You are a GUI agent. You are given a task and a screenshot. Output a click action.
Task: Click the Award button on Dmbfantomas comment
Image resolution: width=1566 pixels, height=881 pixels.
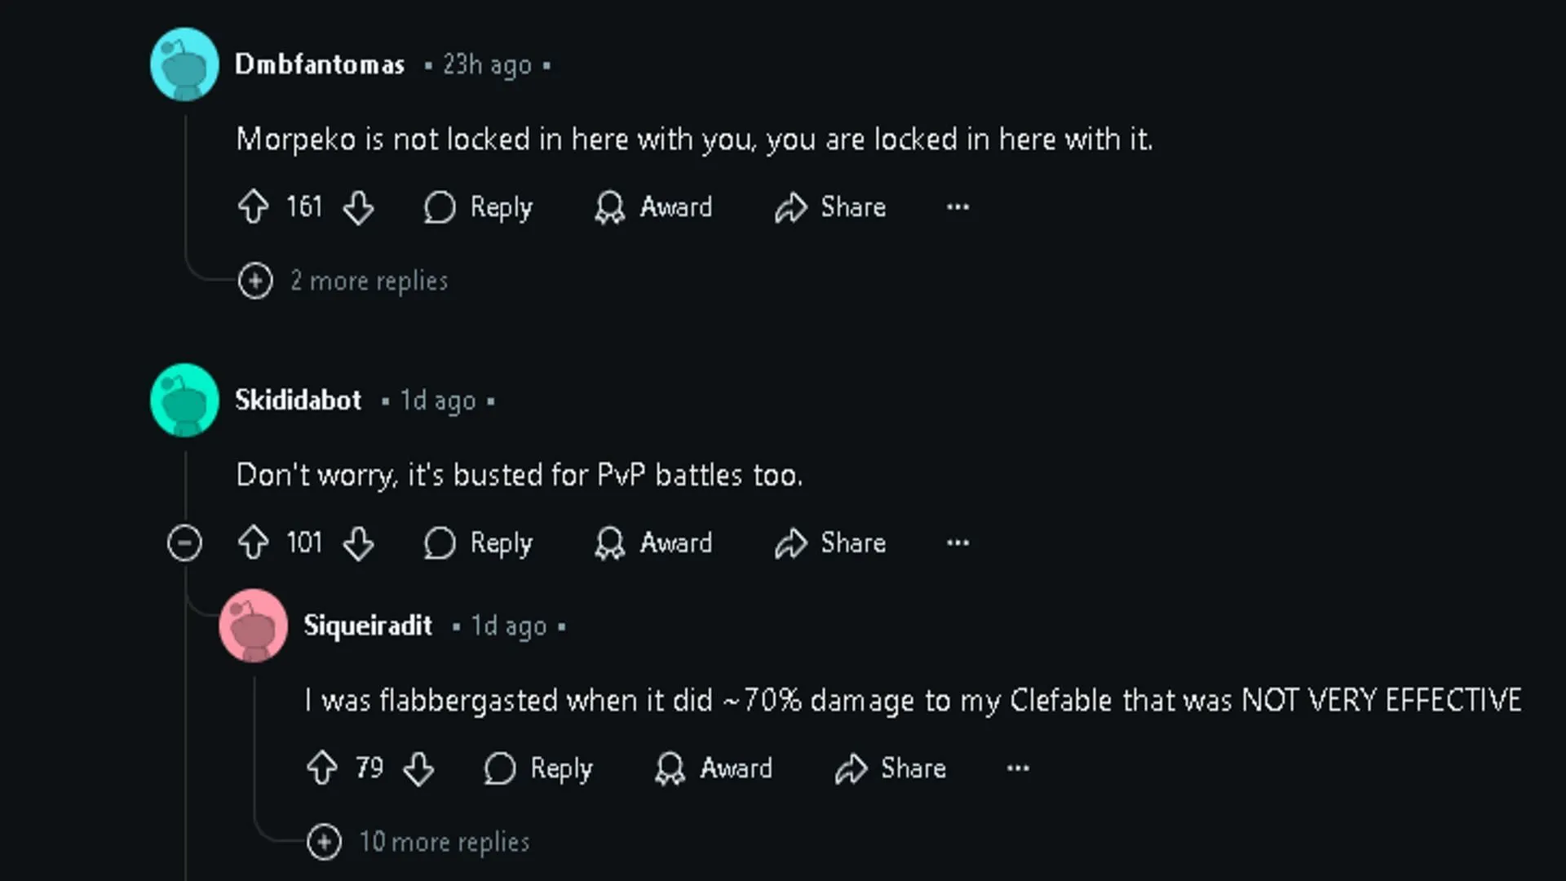coord(654,206)
